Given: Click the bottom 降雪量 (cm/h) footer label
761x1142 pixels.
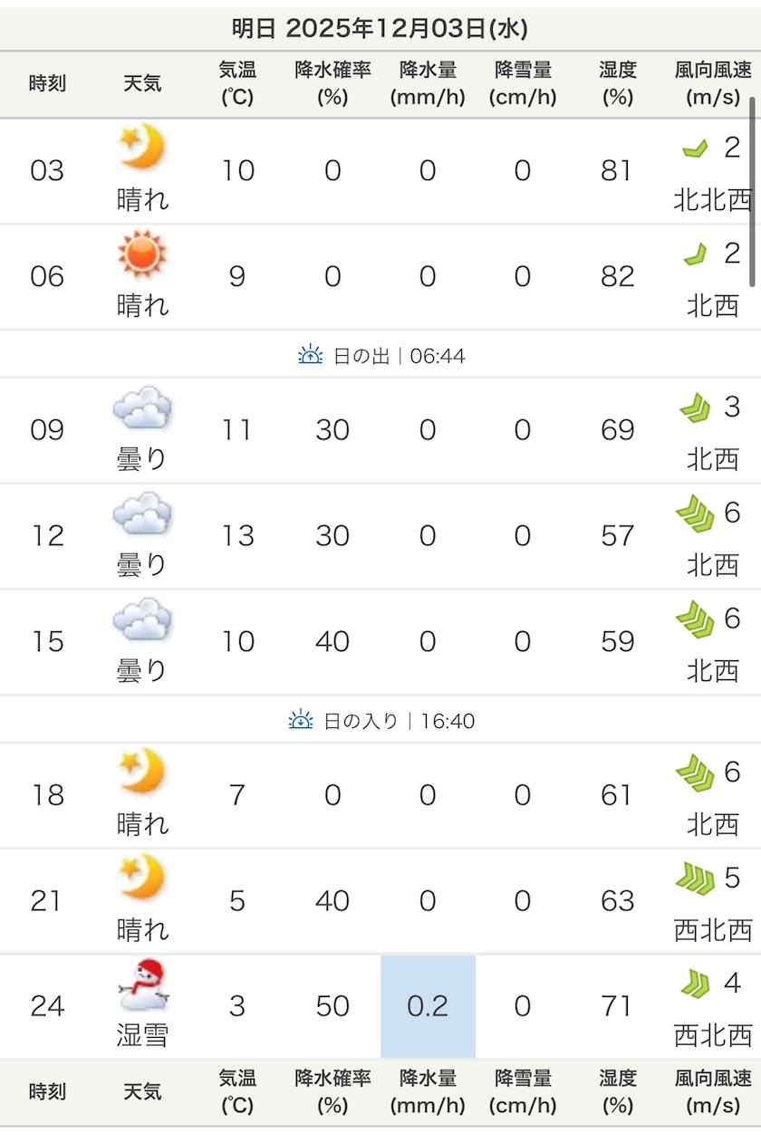Looking at the screenshot, I should tap(523, 1091).
